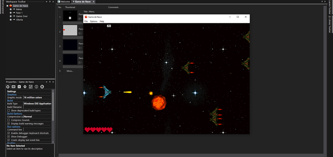The width and height of the screenshot is (333, 157).
Task: Click the game window title bar icon
Action: [86, 17]
